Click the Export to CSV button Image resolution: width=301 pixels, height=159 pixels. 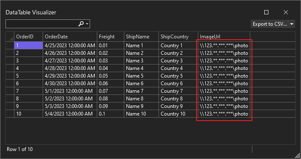[x=270, y=24]
